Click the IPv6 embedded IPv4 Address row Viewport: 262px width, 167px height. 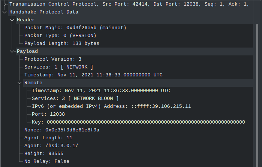coord(111,106)
